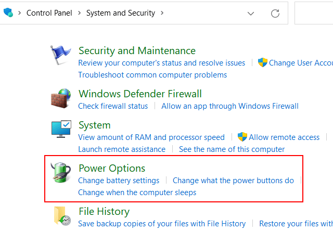Click the Control Panel shield icon in address bar
Viewport: 333px width, 231px height.
(x=8, y=12)
